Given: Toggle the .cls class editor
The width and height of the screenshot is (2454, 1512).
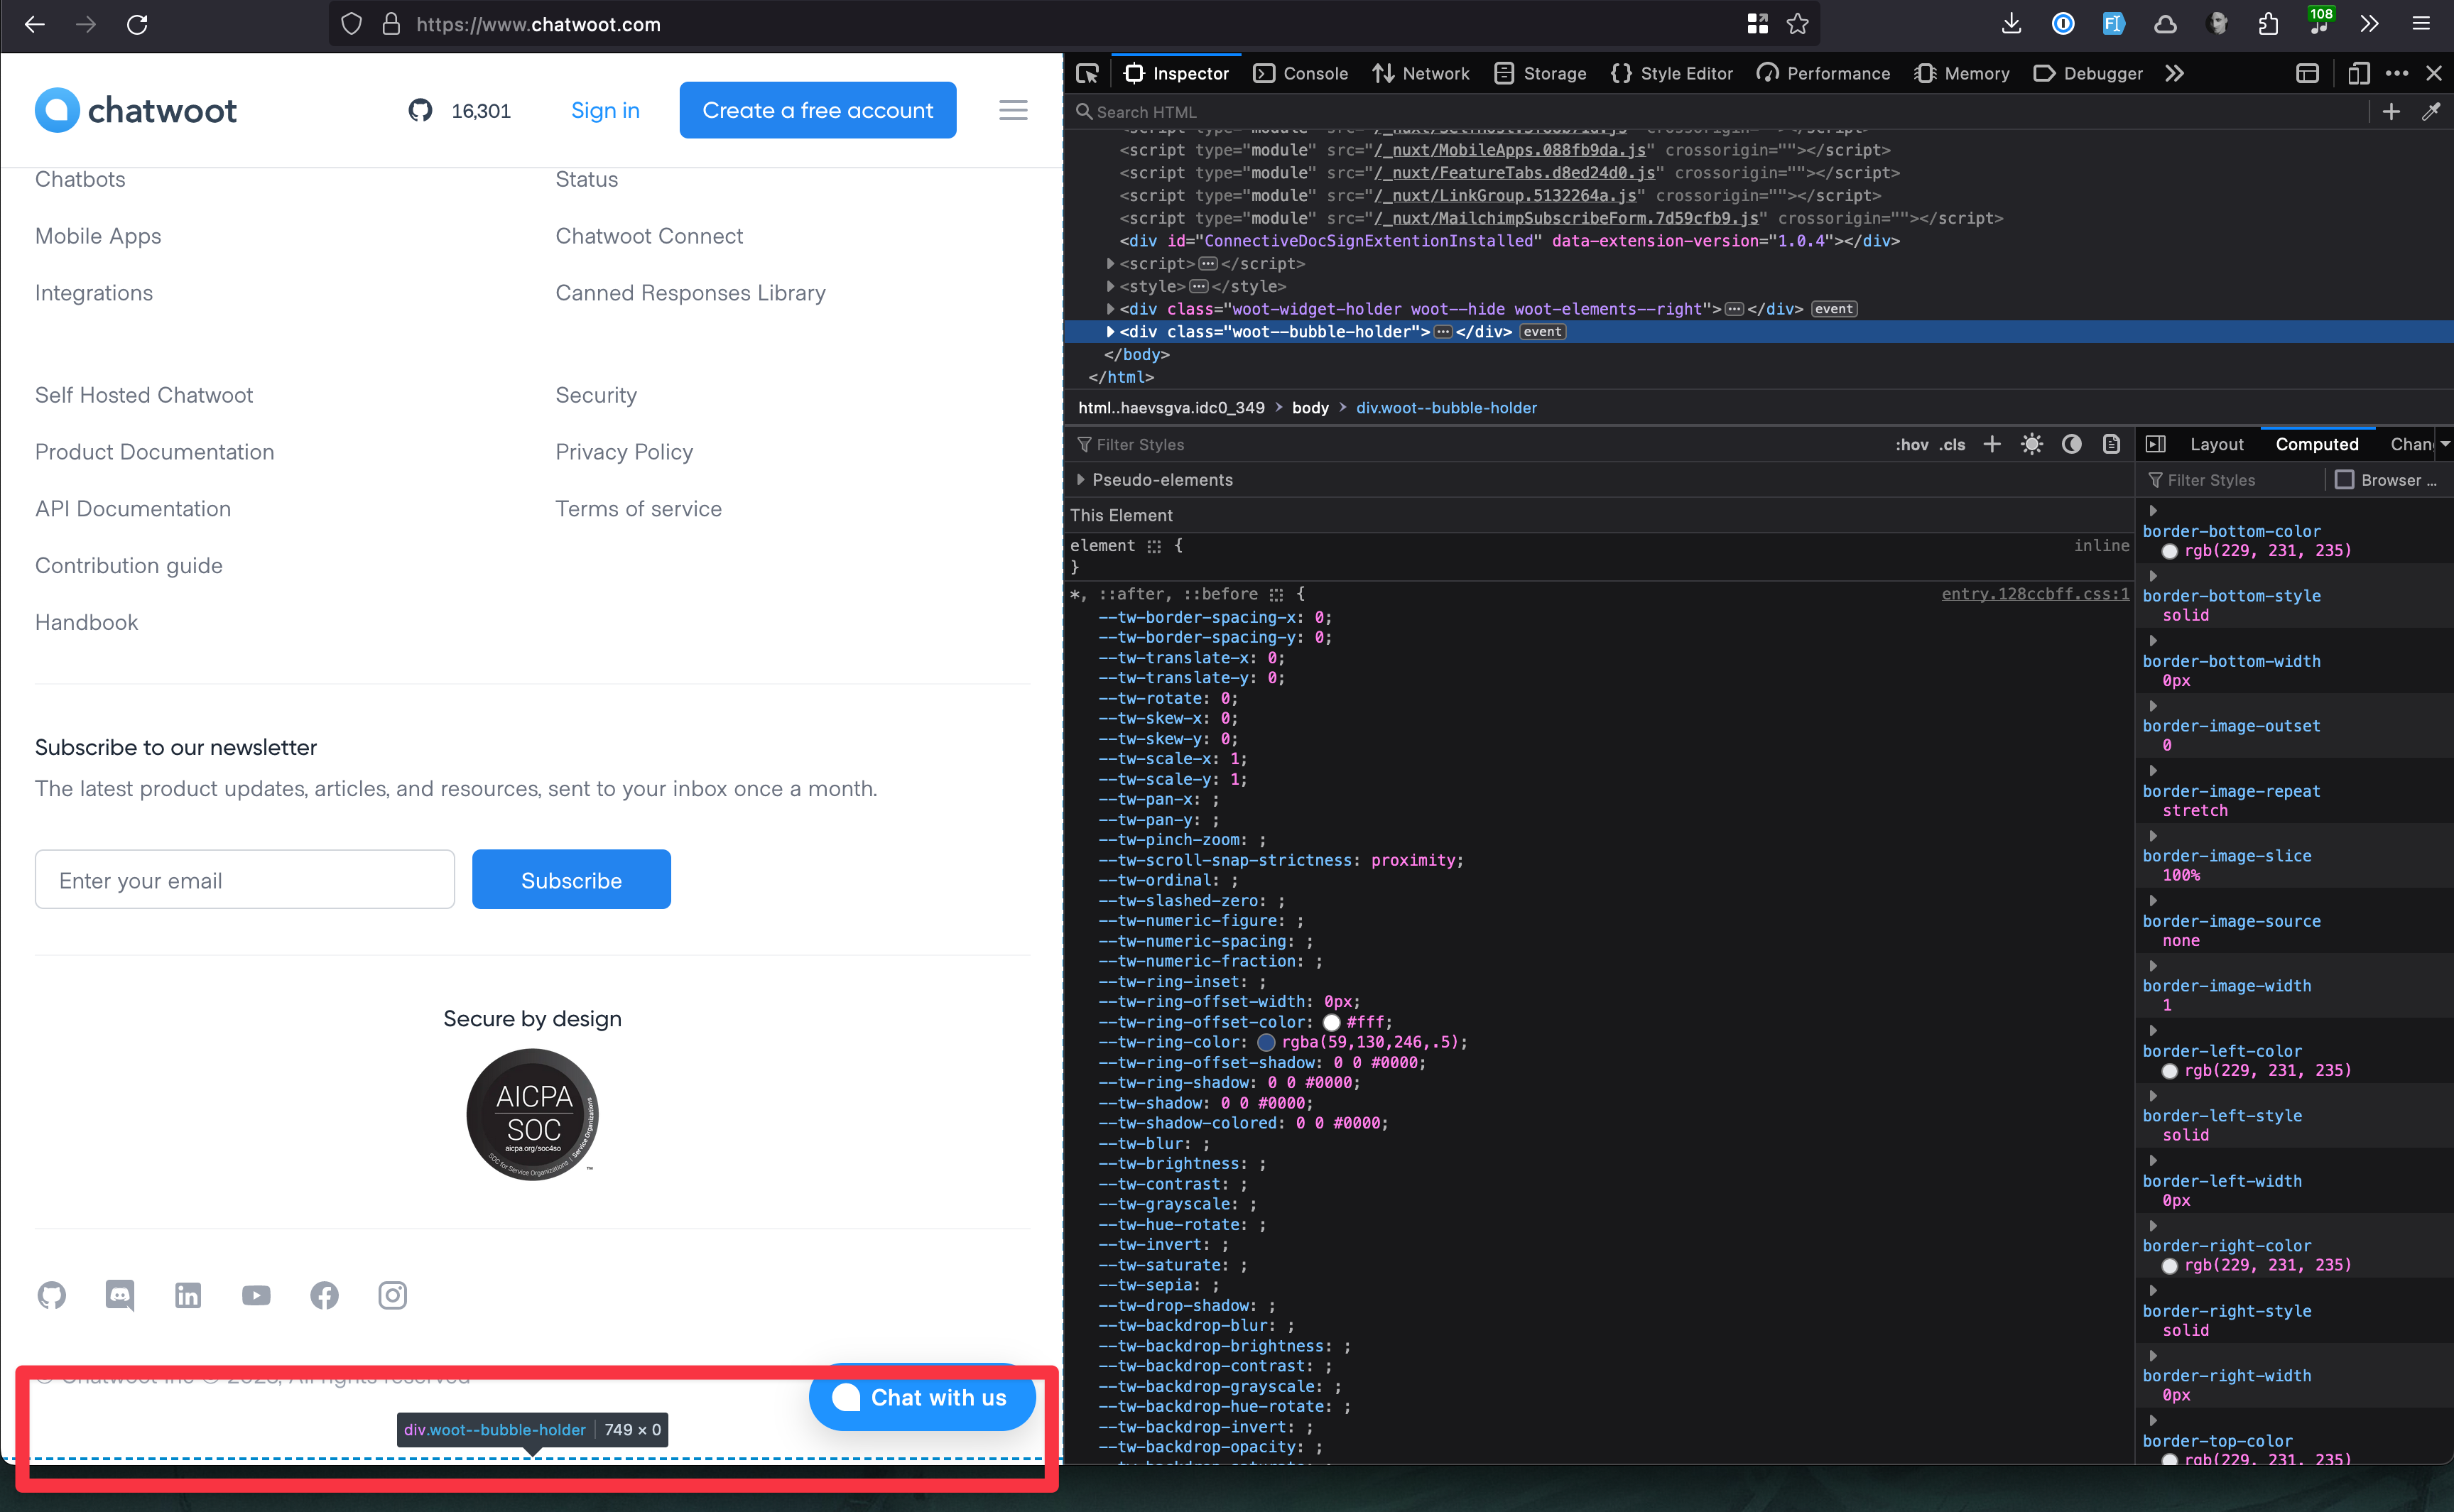Looking at the screenshot, I should (x=1951, y=444).
